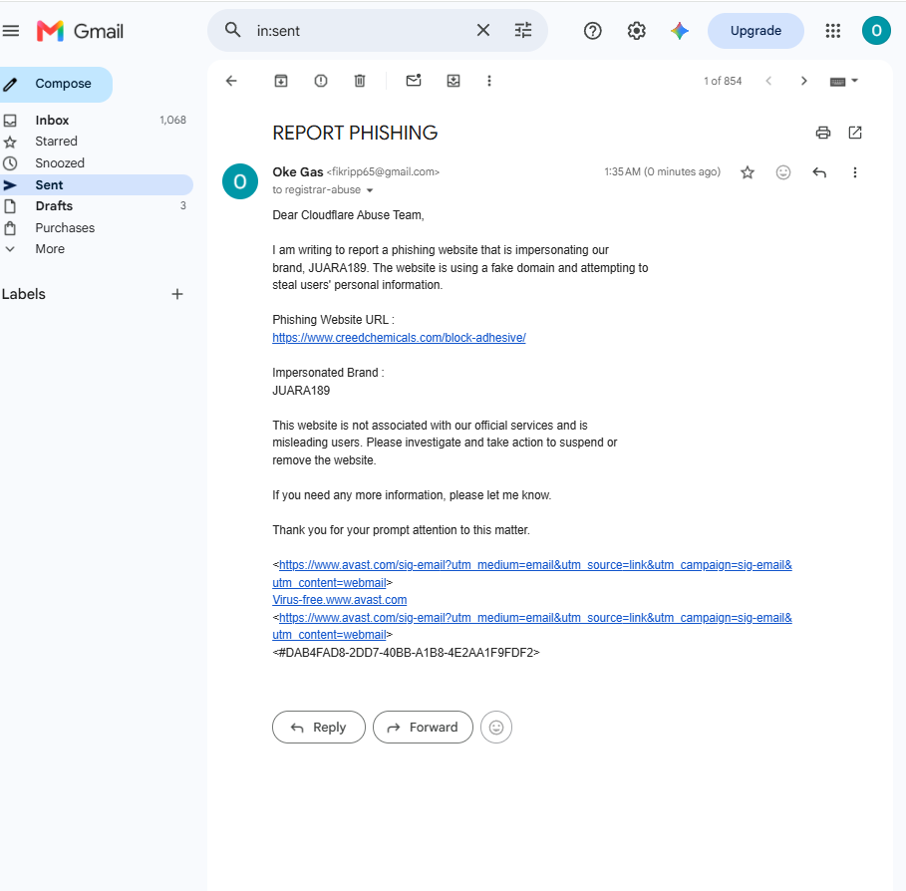Open the Google apps grid
Screen dimensions: 906x891
click(x=832, y=31)
